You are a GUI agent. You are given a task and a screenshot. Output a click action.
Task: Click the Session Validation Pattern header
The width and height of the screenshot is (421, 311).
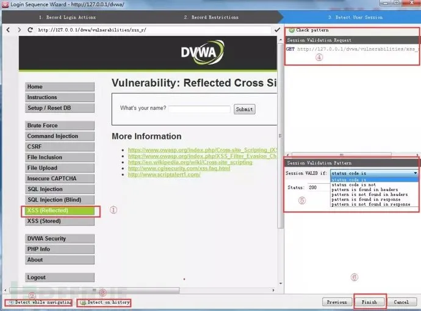pos(351,163)
